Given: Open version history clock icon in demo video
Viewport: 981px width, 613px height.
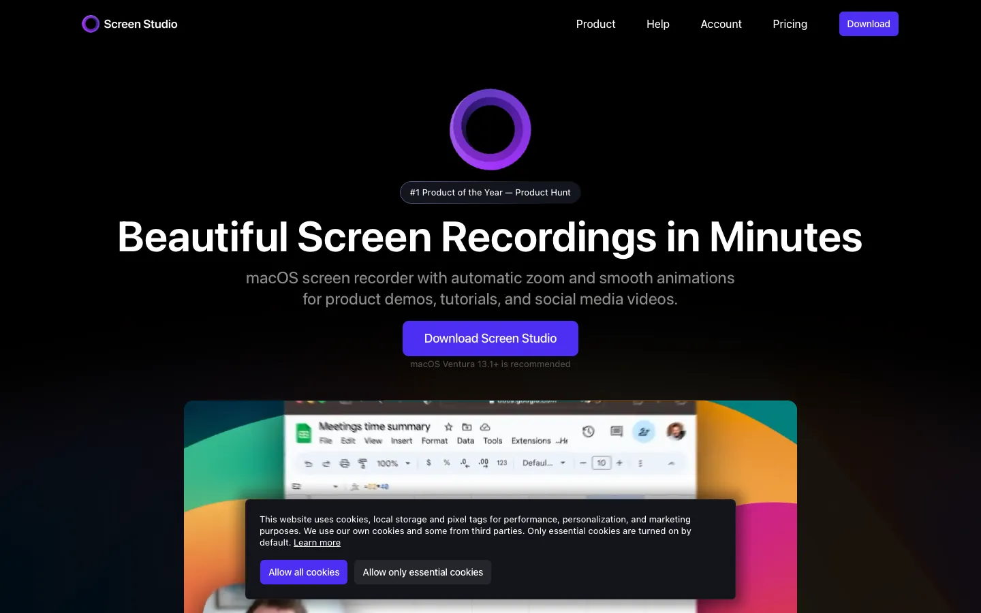Looking at the screenshot, I should 589,431.
